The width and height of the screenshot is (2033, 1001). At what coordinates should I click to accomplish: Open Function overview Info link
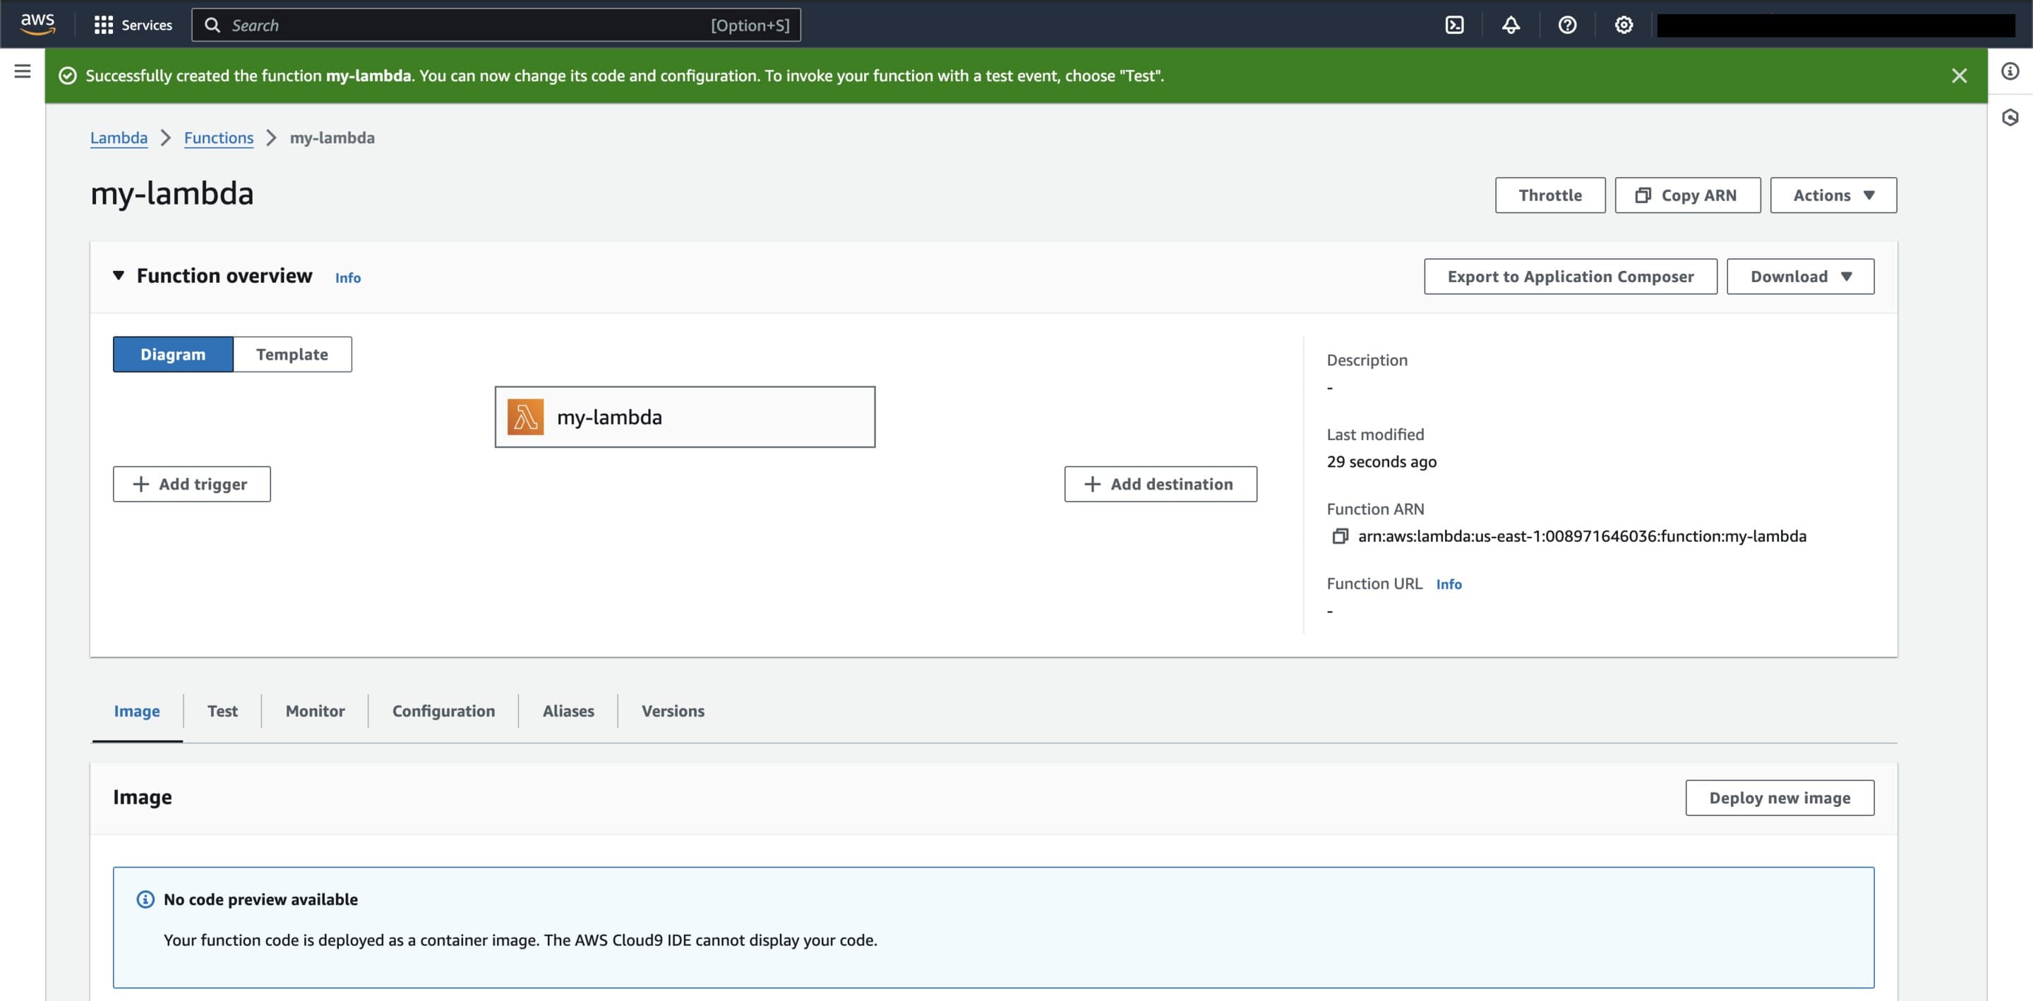348,278
